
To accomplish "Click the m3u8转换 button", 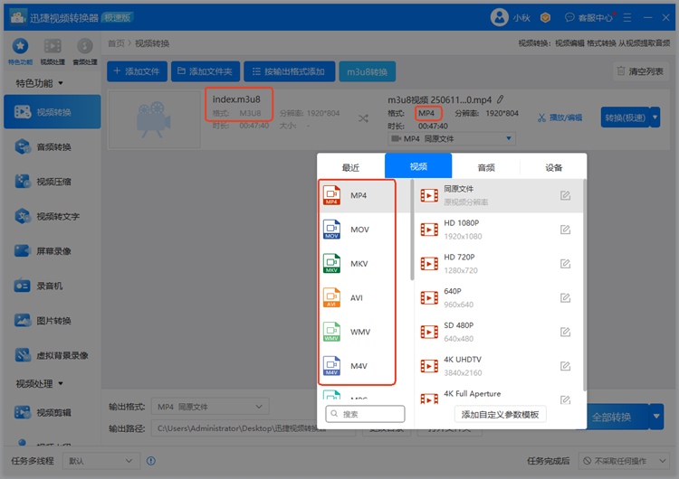I will 368,71.
